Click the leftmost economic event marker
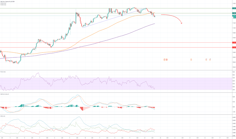The height and width of the screenshot is (139, 236). pyautogui.click(x=164, y=60)
